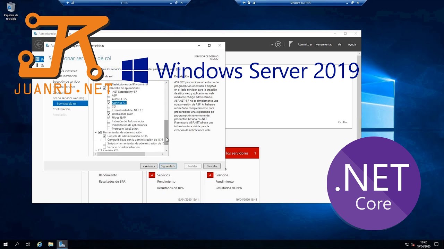Click the horizontal scroll-right arrow of role list

[x=163, y=154]
